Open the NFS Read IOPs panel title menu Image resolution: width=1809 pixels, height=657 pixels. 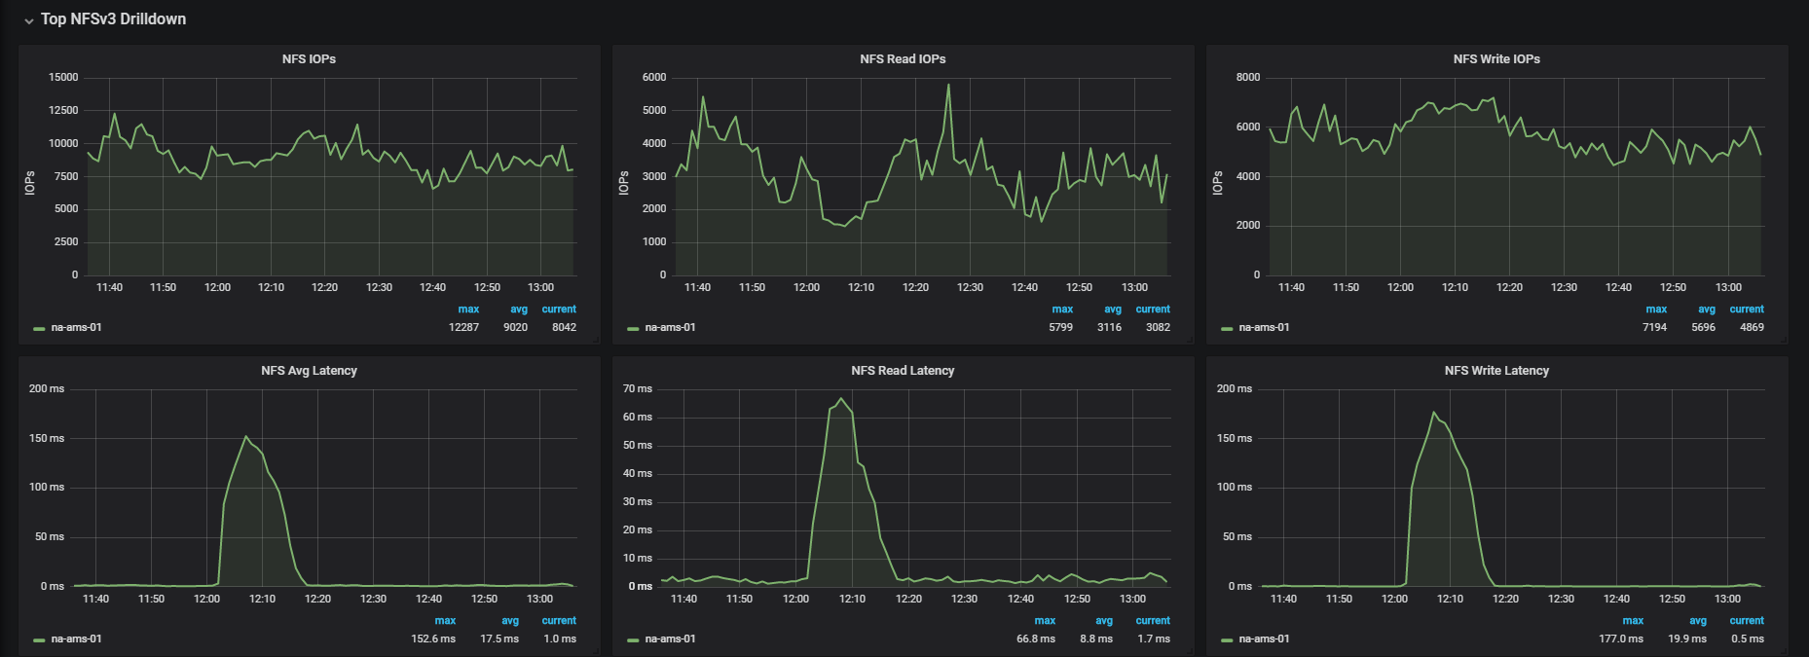pos(903,59)
